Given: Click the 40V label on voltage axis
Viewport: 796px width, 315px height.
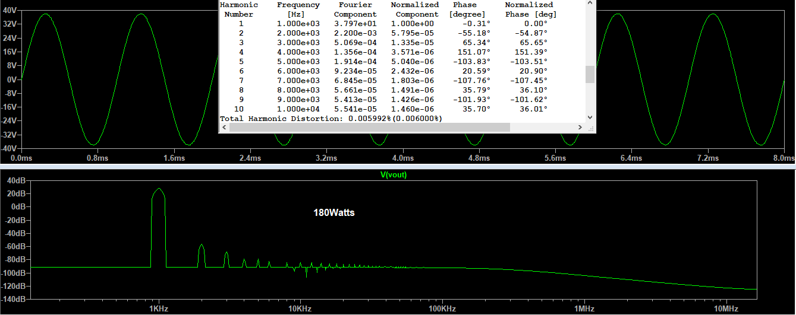Looking at the screenshot, I should 9,10.
